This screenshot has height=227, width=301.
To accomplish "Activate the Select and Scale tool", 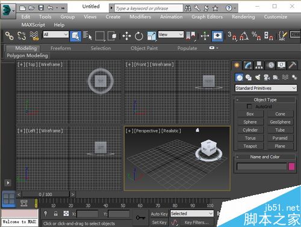I will point(152,36).
